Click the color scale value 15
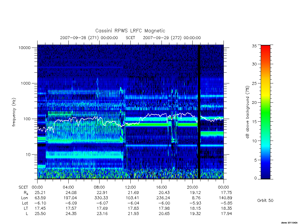 point(254,122)
